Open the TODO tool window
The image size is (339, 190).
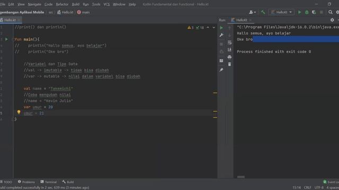[6, 182]
